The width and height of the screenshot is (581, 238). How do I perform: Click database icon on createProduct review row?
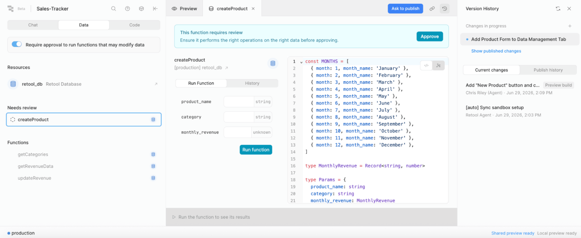click(153, 119)
